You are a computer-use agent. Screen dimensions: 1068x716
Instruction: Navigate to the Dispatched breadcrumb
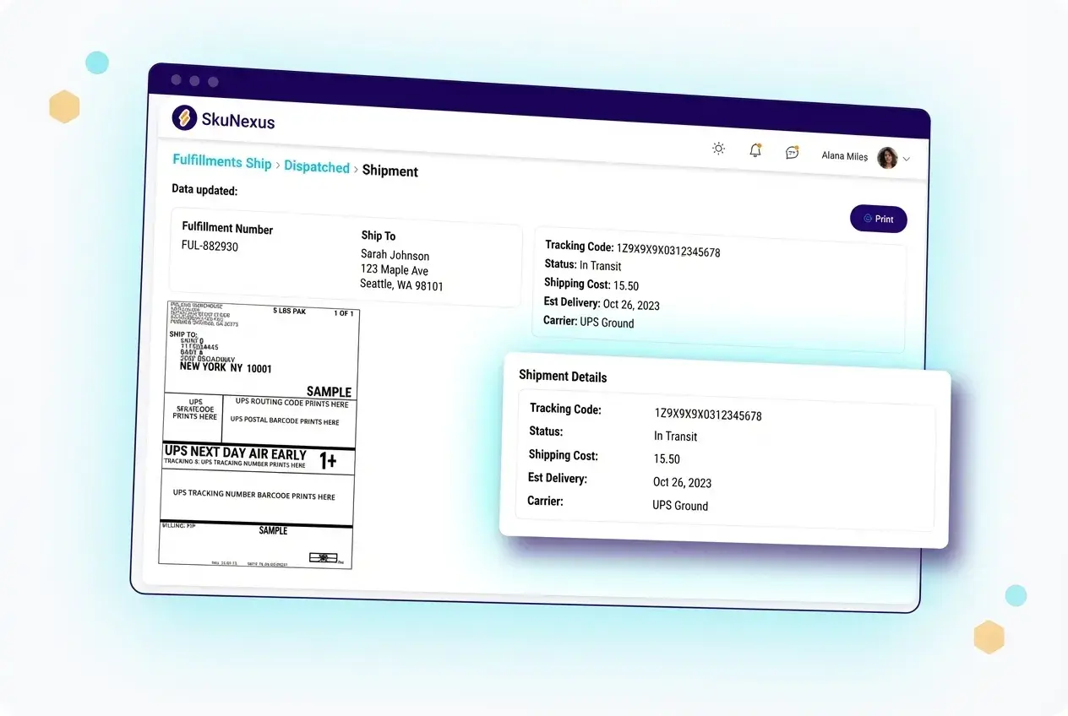pos(317,166)
